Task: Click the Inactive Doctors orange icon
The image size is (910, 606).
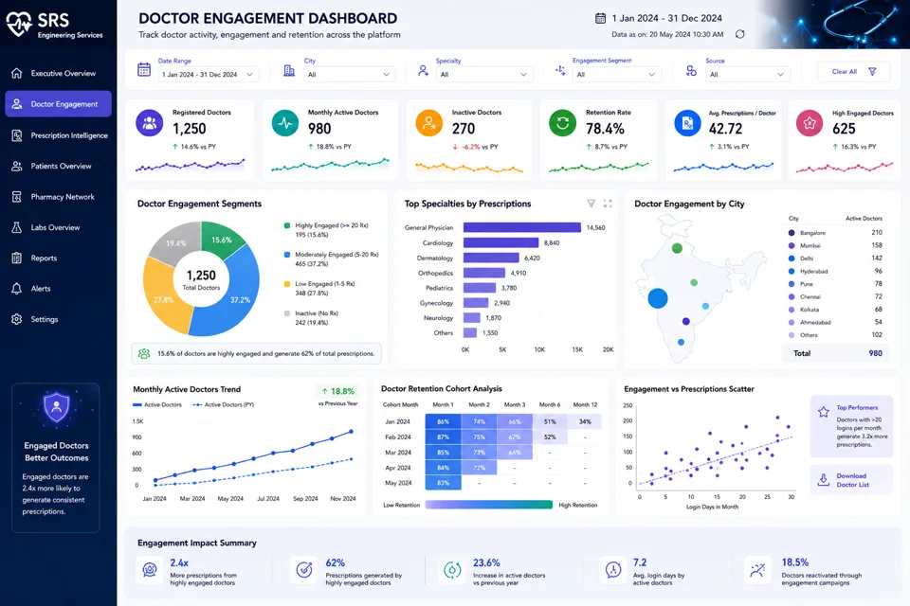Action: click(x=428, y=123)
